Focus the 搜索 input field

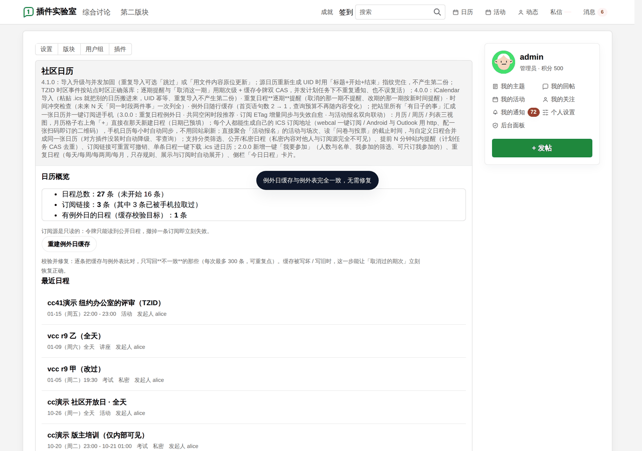click(x=394, y=12)
